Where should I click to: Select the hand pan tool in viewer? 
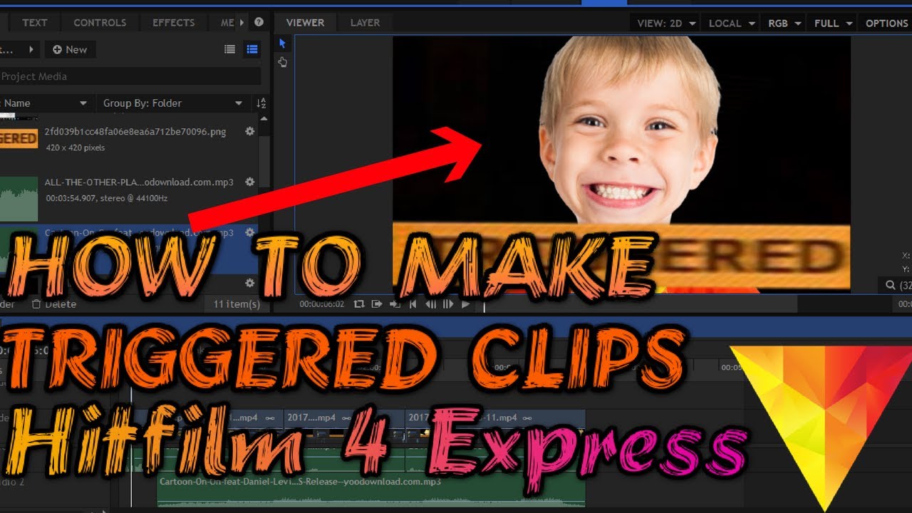click(282, 63)
